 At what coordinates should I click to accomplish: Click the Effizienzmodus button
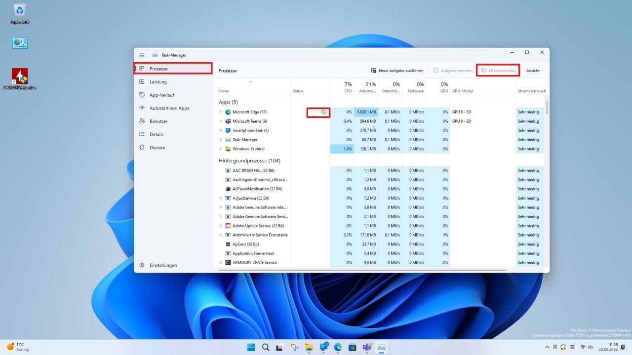pos(498,71)
